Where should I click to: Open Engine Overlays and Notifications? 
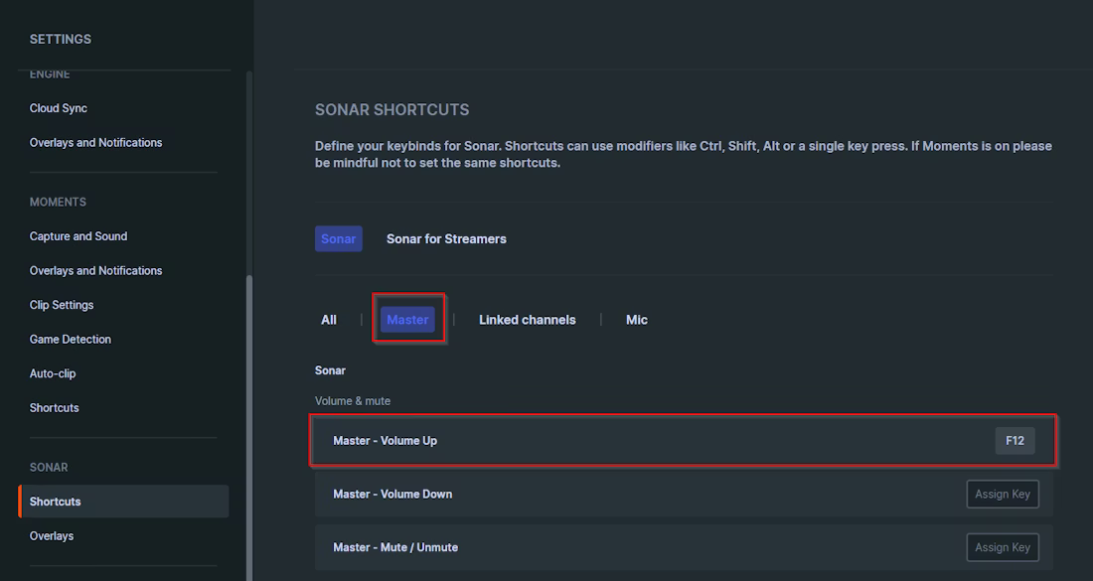[95, 142]
